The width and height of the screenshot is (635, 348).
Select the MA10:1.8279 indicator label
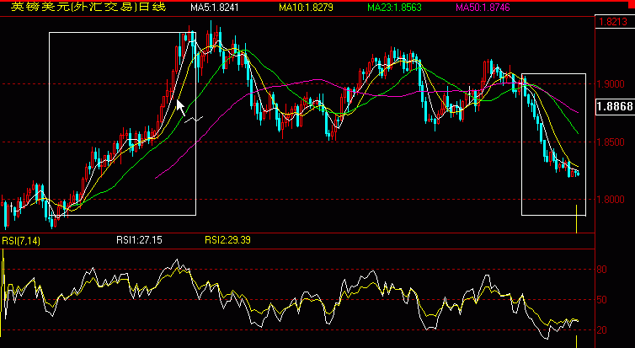306,8
